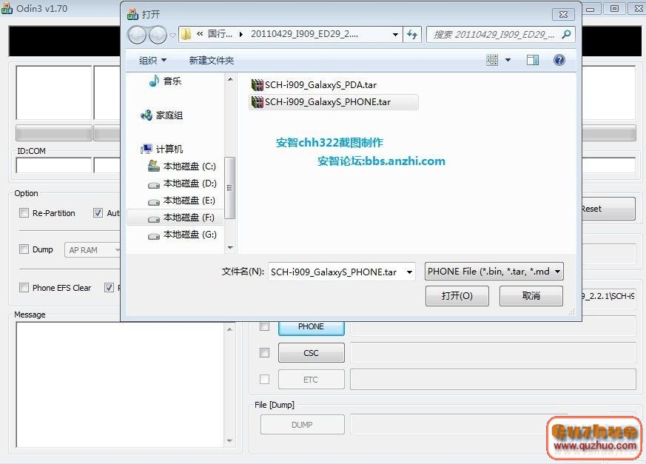Click Message box scroll up arrow in Odin3

tap(230, 329)
